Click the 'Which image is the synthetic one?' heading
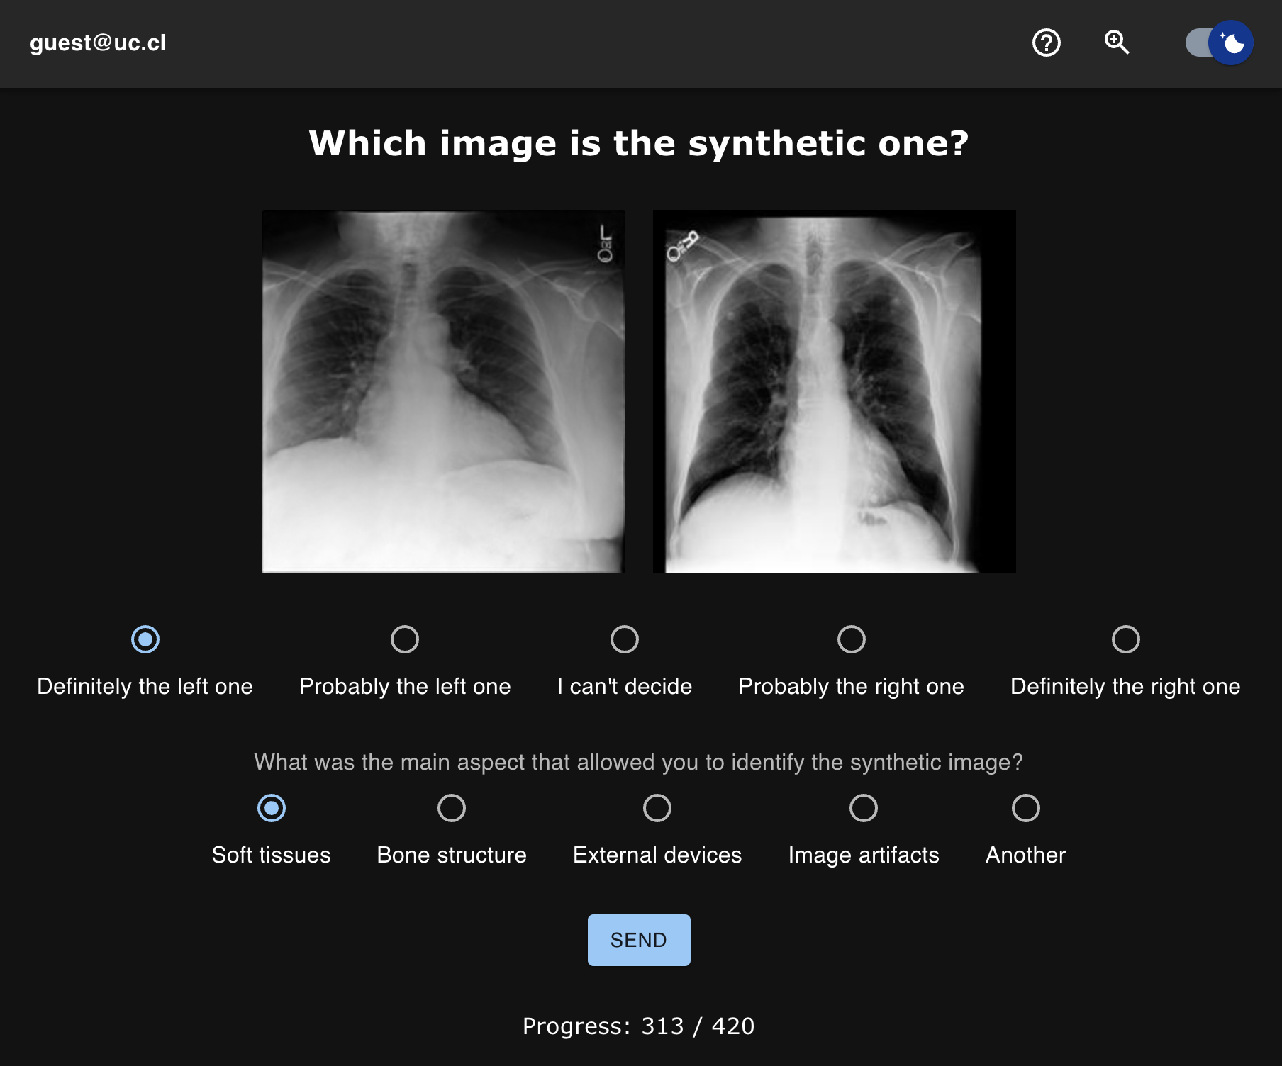Viewport: 1282px width, 1066px height. pos(639,143)
